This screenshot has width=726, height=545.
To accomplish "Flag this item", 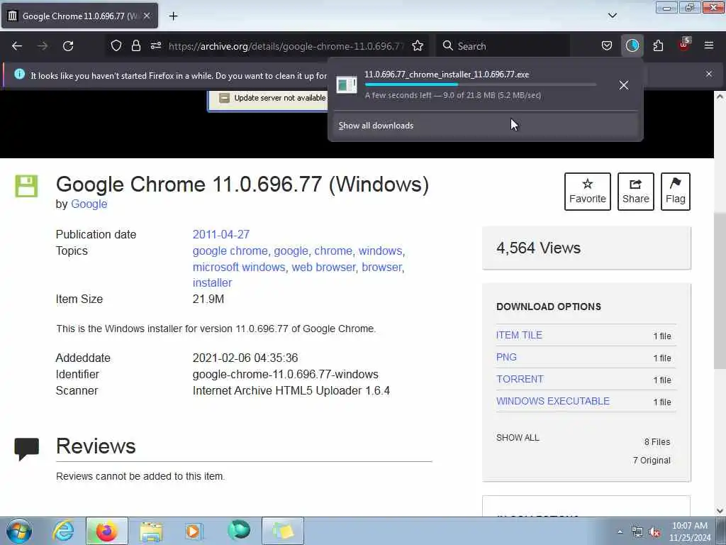I will (676, 192).
